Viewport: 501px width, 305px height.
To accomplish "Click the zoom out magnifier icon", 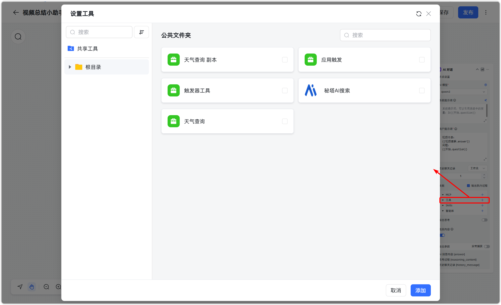I will point(46,287).
